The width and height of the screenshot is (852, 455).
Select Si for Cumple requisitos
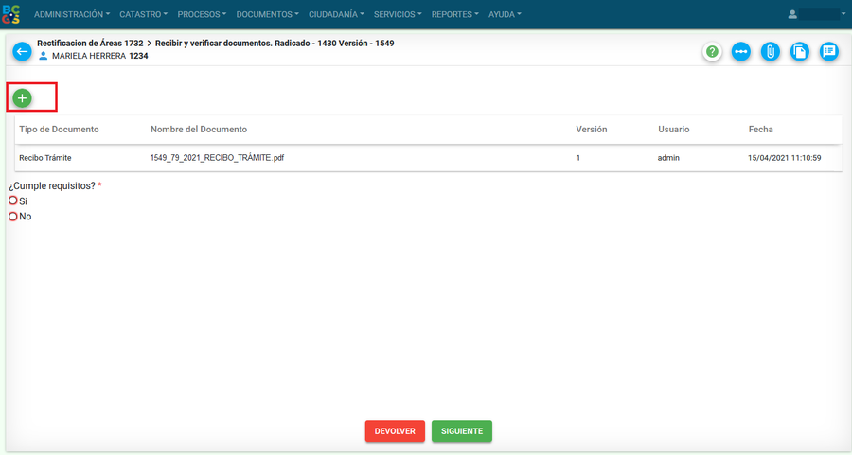point(13,201)
